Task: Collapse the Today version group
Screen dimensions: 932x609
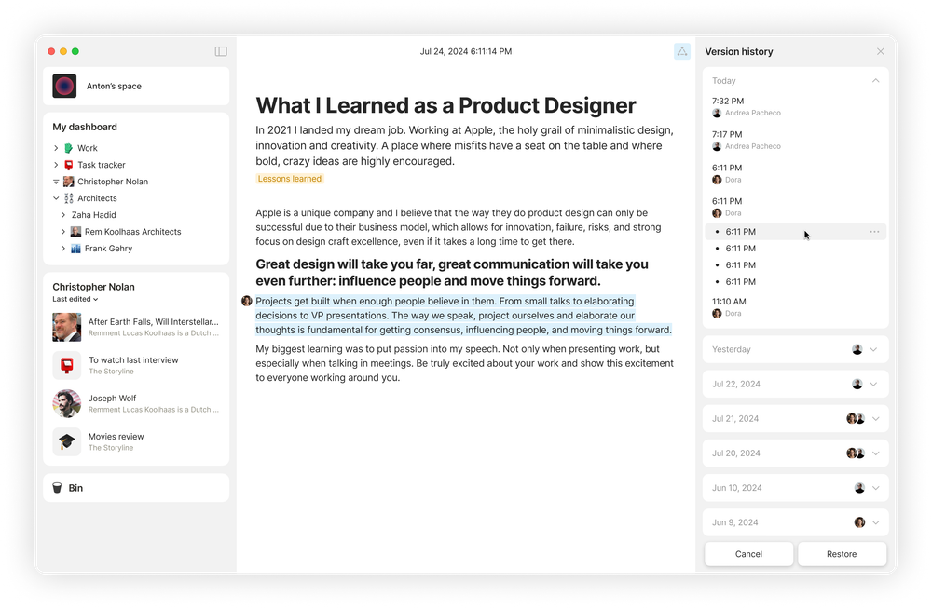Action: 875,81
